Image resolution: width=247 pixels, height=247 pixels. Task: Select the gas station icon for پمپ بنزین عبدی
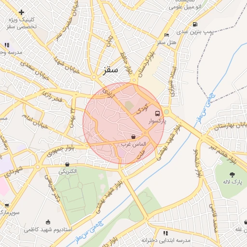point(195,24)
